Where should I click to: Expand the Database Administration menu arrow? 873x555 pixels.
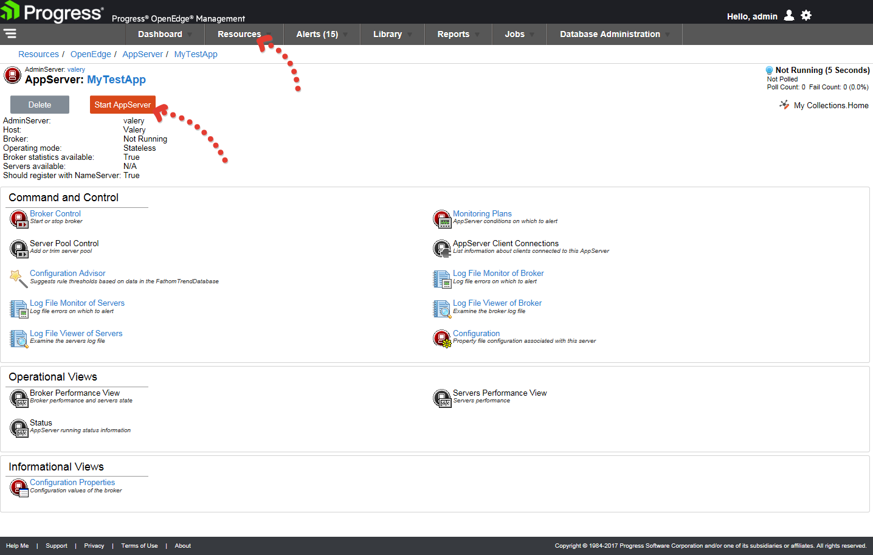pos(668,35)
